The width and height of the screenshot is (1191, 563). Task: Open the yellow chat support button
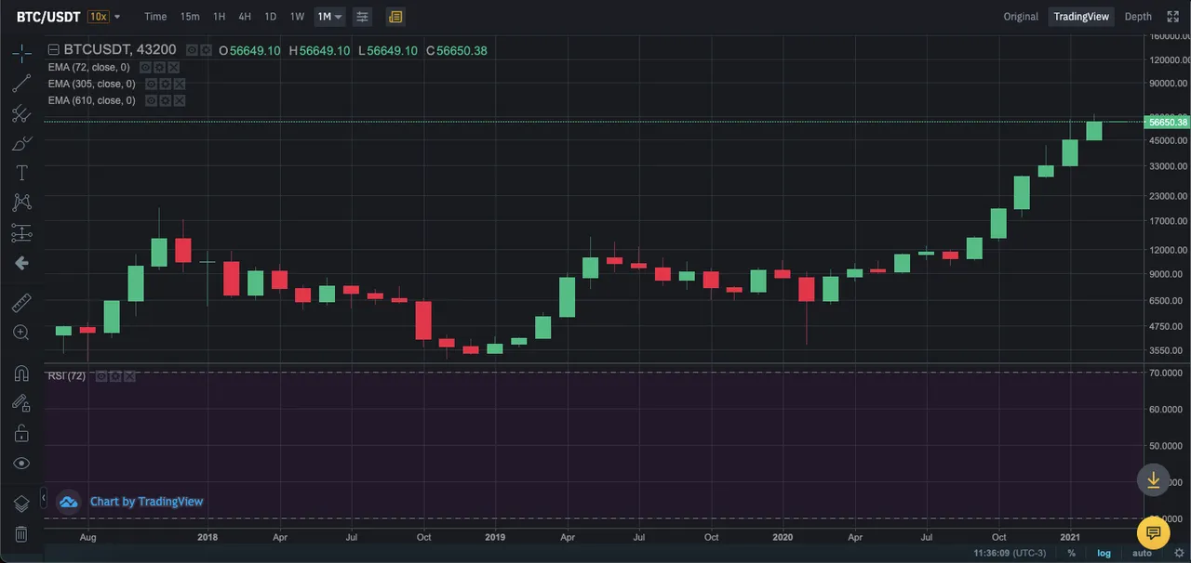1153,532
